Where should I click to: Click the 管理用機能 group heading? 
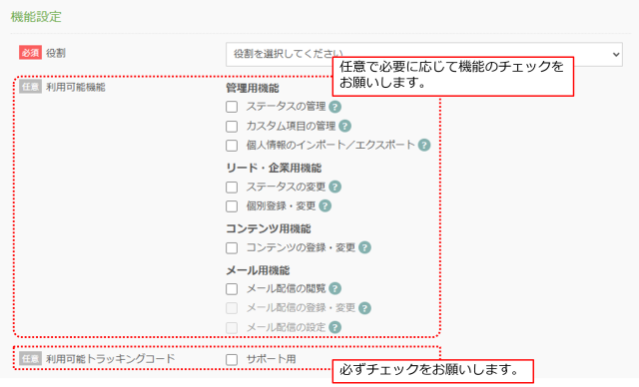253,88
